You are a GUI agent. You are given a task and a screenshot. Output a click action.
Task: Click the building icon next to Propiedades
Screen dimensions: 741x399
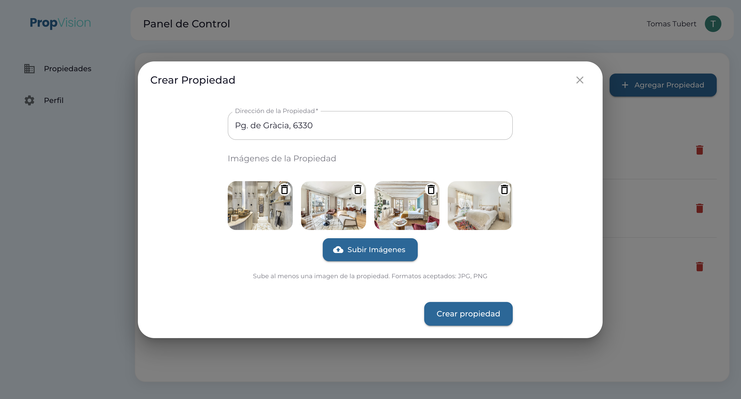(29, 69)
